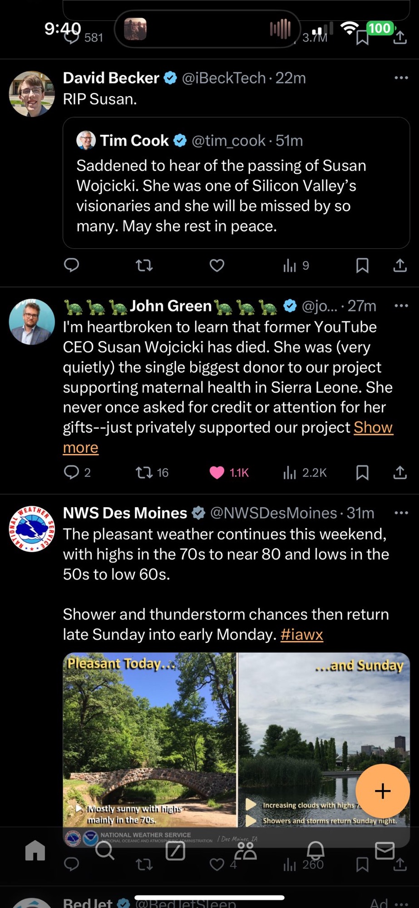Bookmark John Green's tweet

362,473
